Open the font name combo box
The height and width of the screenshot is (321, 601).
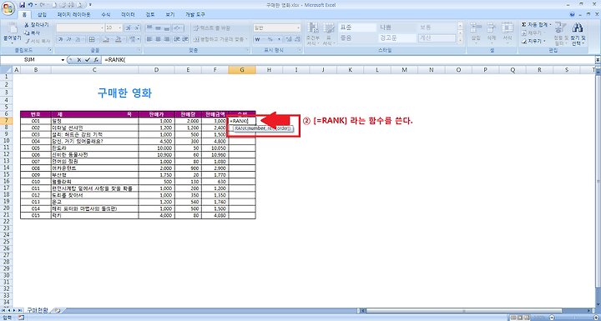pyautogui.click(x=80, y=28)
